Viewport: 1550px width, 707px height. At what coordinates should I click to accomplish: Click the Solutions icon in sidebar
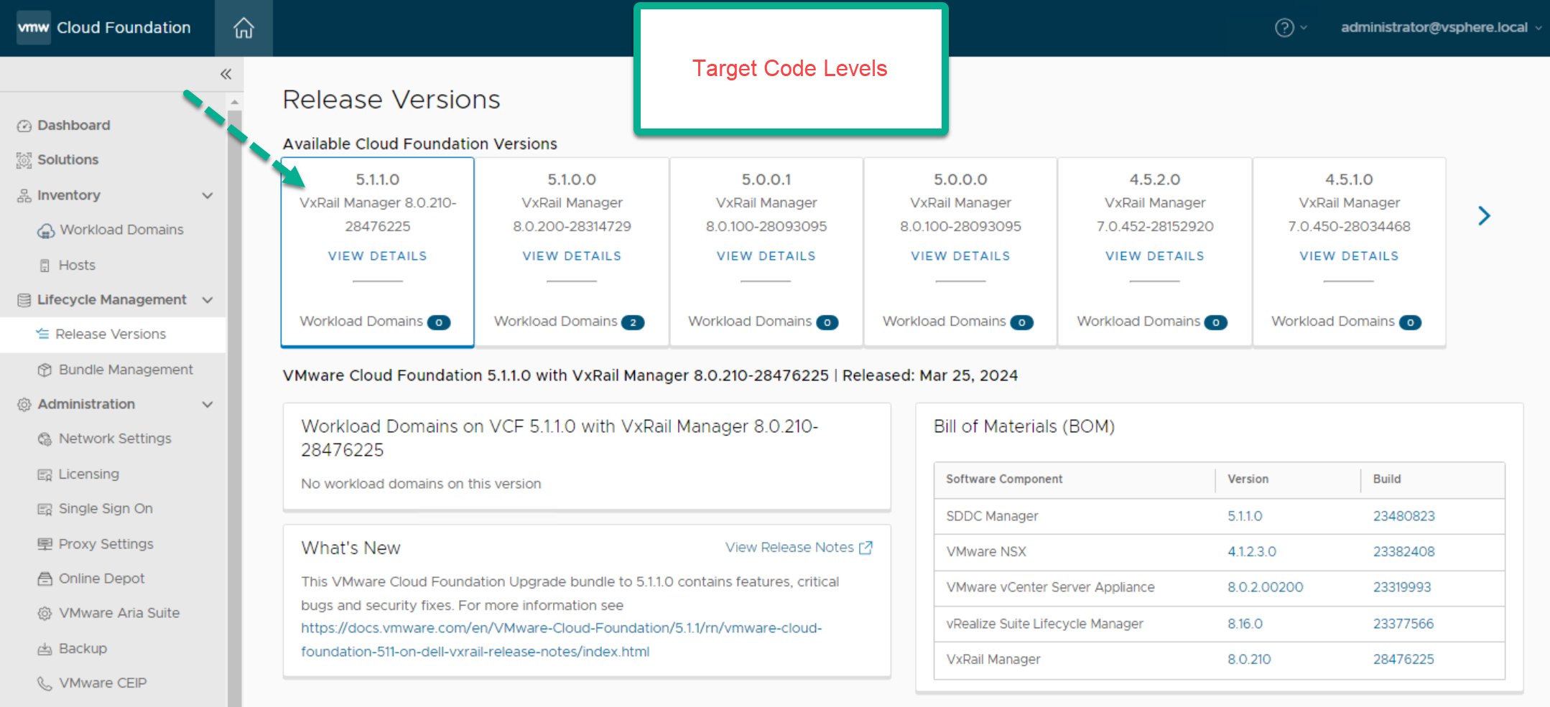click(x=24, y=160)
